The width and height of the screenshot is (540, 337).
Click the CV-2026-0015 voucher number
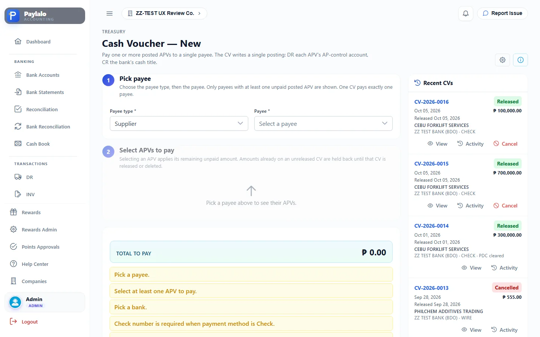click(x=431, y=164)
